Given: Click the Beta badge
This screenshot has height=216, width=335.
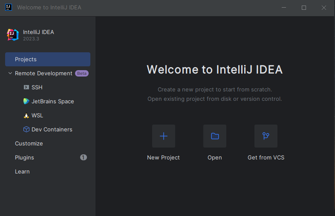Looking at the screenshot, I should point(82,74).
